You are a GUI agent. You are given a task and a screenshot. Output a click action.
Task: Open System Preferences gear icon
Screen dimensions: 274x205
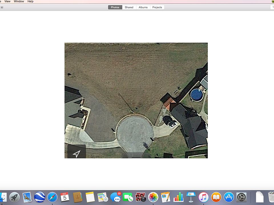pos(241,197)
